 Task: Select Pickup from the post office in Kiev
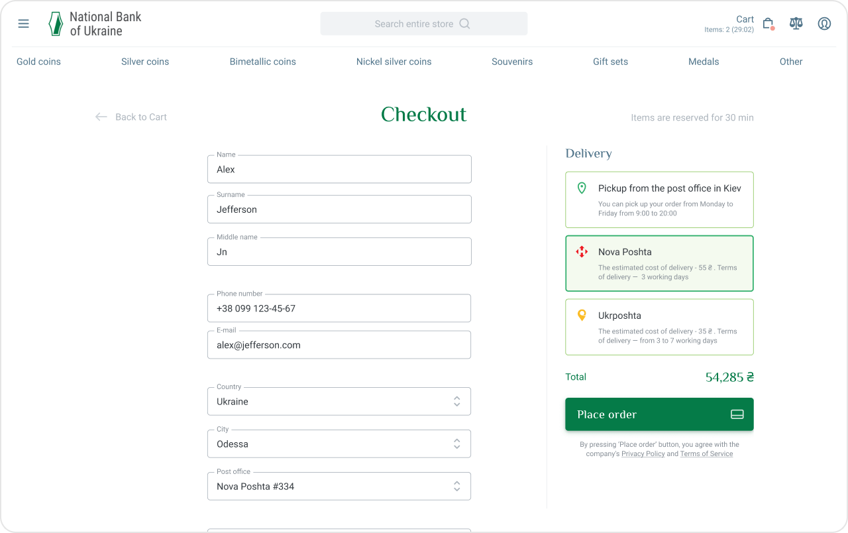tap(659, 200)
